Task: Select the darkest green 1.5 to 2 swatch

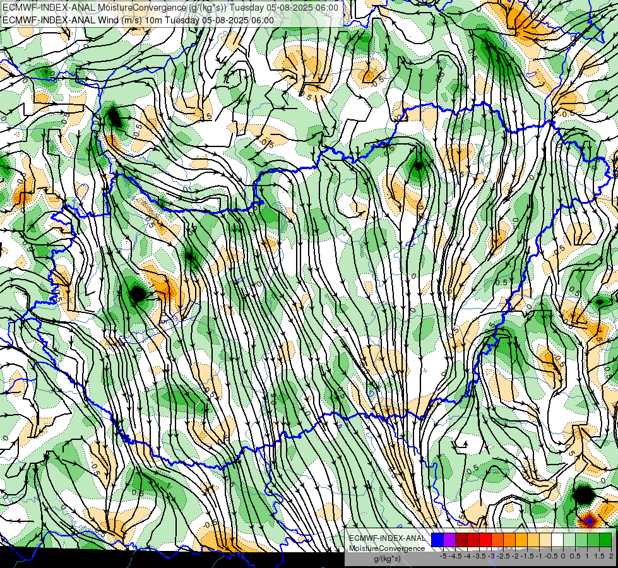Action: pos(605,540)
